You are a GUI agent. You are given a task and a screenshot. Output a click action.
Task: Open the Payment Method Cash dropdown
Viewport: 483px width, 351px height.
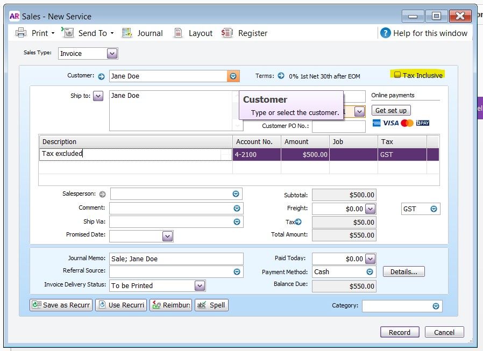pyautogui.click(x=370, y=272)
